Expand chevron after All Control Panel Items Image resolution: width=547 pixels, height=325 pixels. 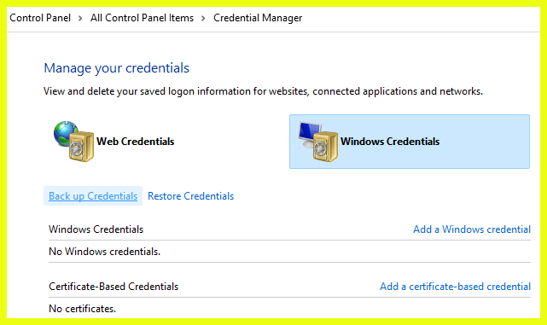coord(203,18)
